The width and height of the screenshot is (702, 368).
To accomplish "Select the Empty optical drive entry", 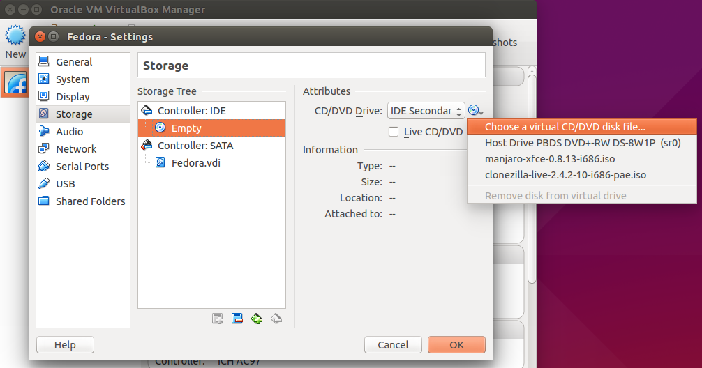I will click(211, 128).
